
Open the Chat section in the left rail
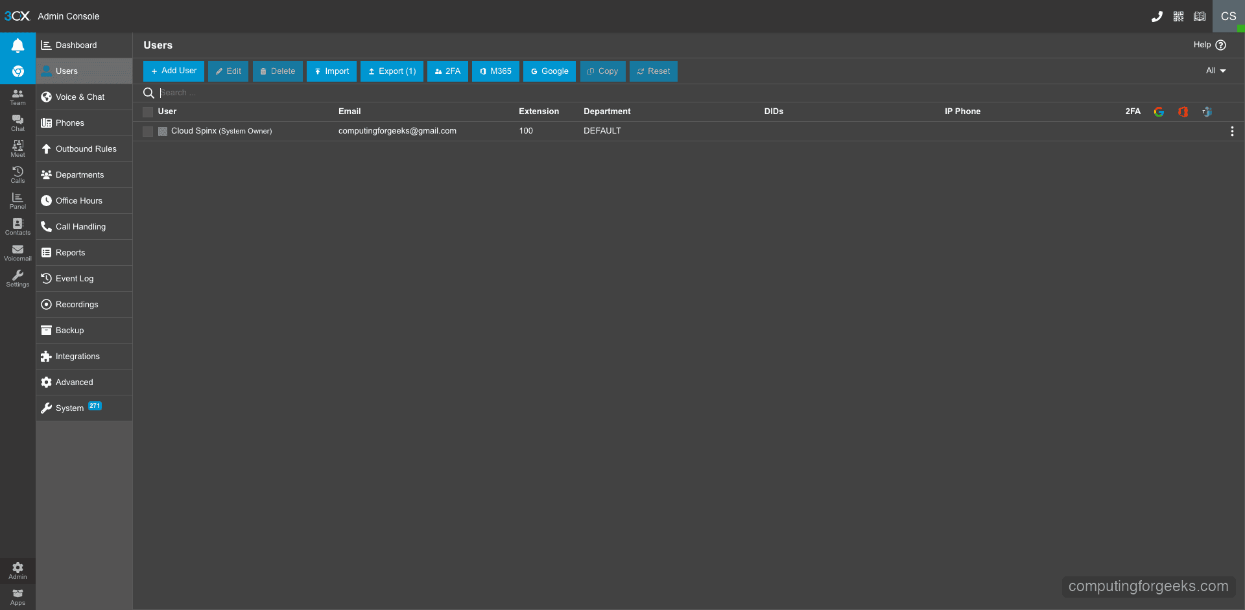(x=18, y=121)
